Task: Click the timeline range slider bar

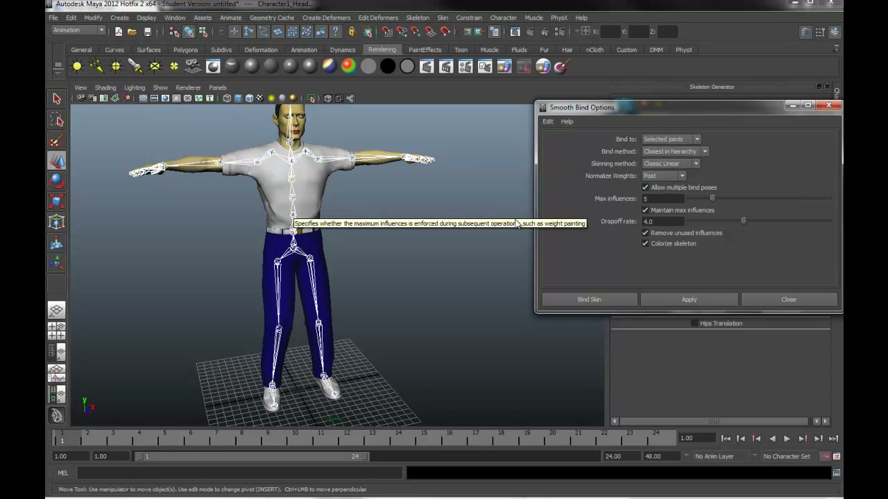Action: [253, 456]
